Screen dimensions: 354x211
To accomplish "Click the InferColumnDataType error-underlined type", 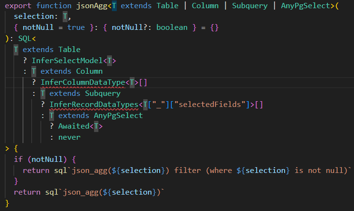I will tap(83, 82).
